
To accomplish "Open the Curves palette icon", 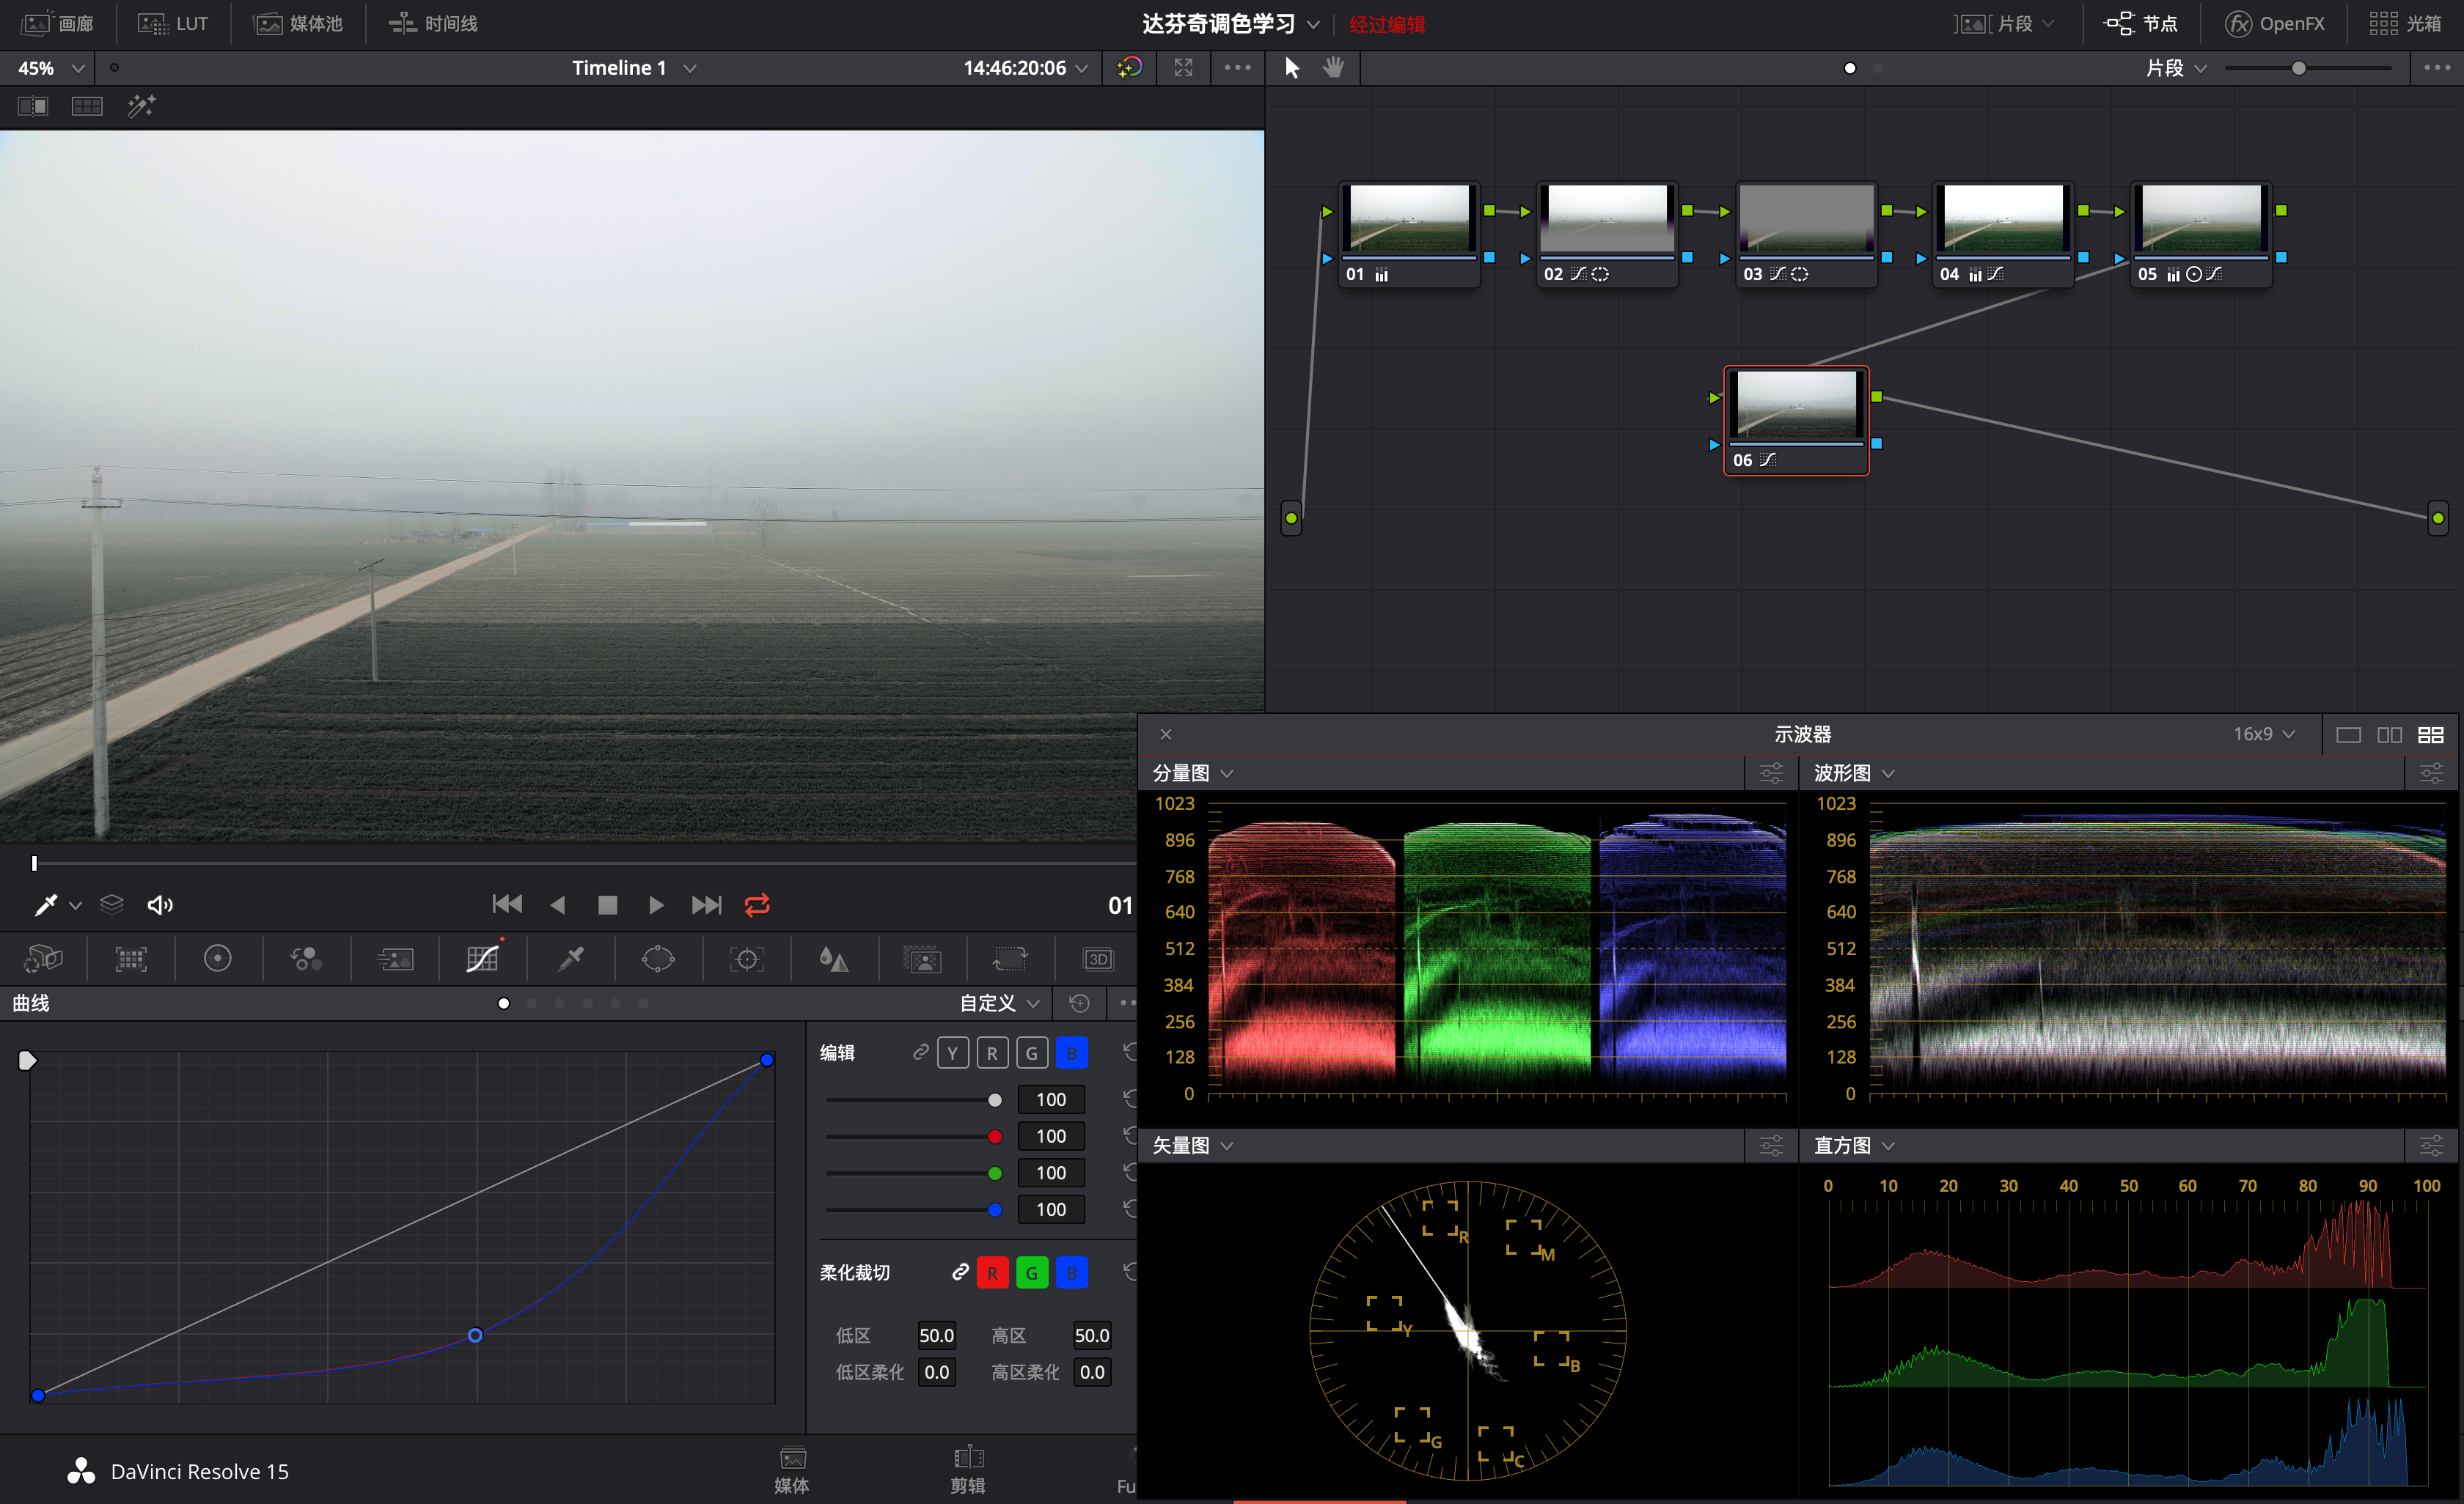I will pyautogui.click(x=482, y=959).
